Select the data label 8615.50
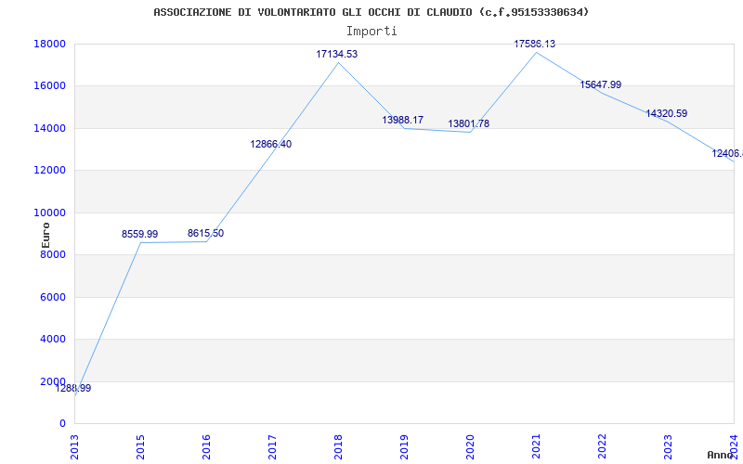The image size is (743, 464). [205, 234]
